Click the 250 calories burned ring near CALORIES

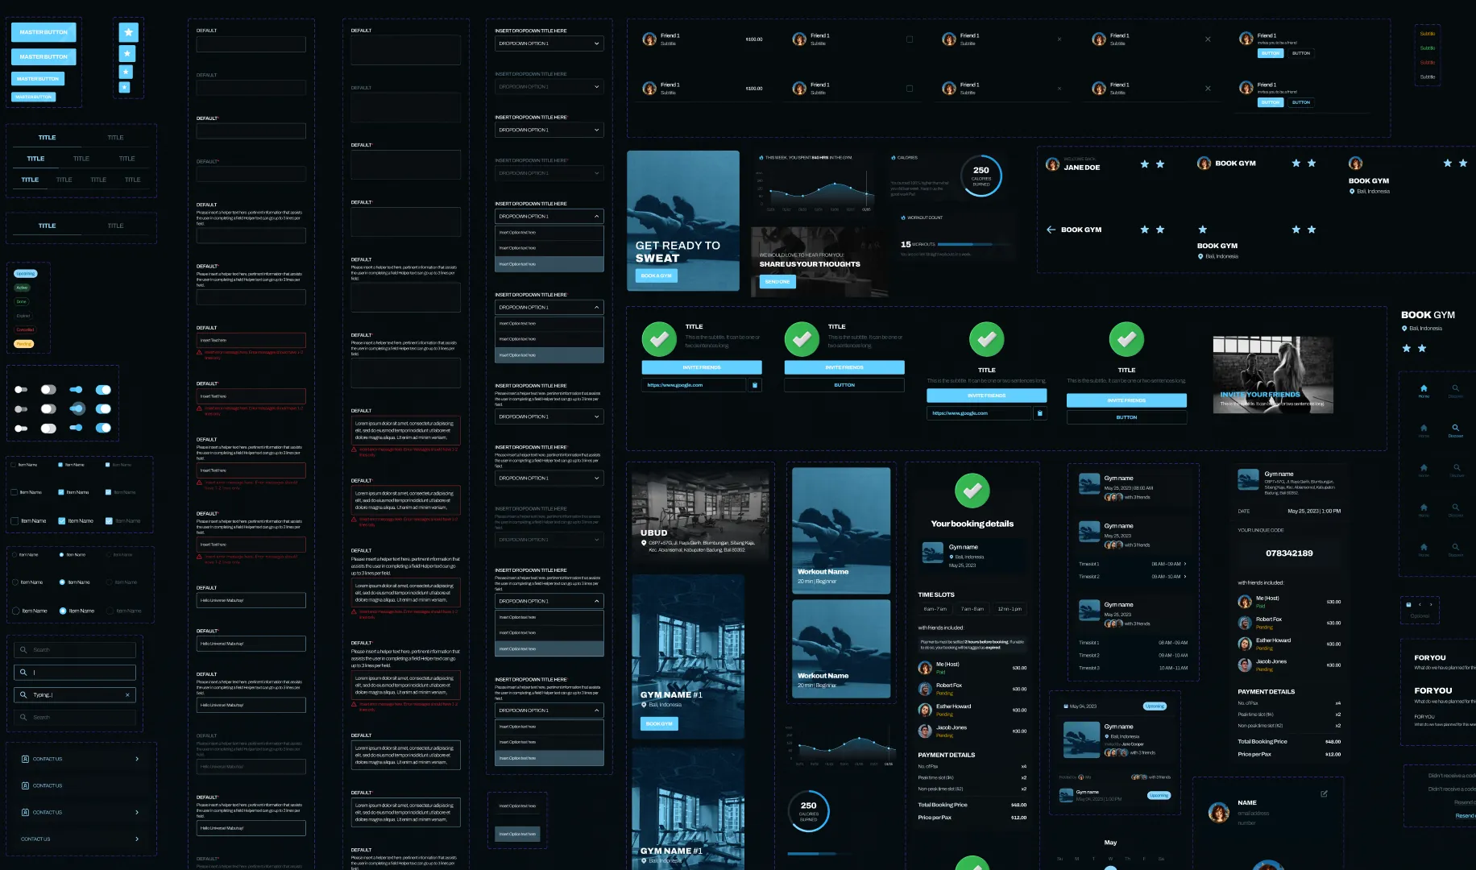(x=981, y=176)
